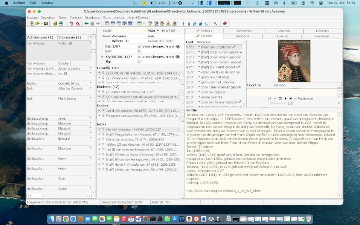Open the Stamboom menu
The image size is (360, 225).
(x=92, y=18)
